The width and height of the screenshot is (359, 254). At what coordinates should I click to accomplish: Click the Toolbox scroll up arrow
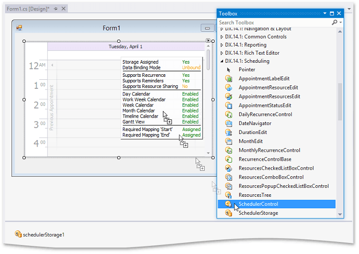340,32
